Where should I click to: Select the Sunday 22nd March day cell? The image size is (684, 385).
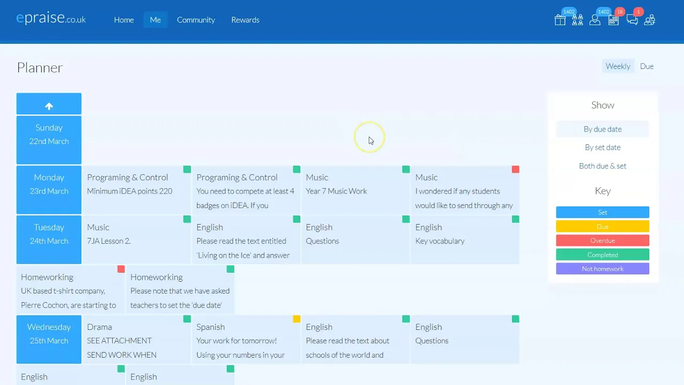click(x=49, y=140)
